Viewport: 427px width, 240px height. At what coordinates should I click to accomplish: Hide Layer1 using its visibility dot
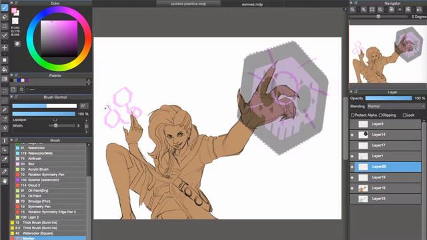tap(352, 156)
